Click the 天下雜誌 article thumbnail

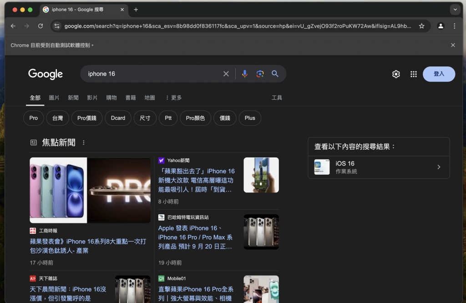(132, 289)
